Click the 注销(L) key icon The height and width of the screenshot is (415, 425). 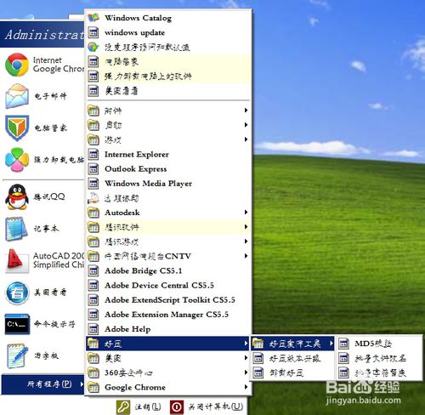(x=123, y=407)
